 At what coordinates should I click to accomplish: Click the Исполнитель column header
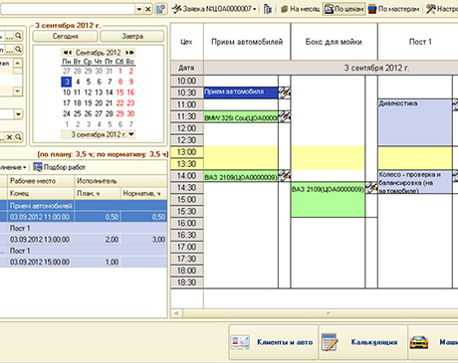coord(120,181)
